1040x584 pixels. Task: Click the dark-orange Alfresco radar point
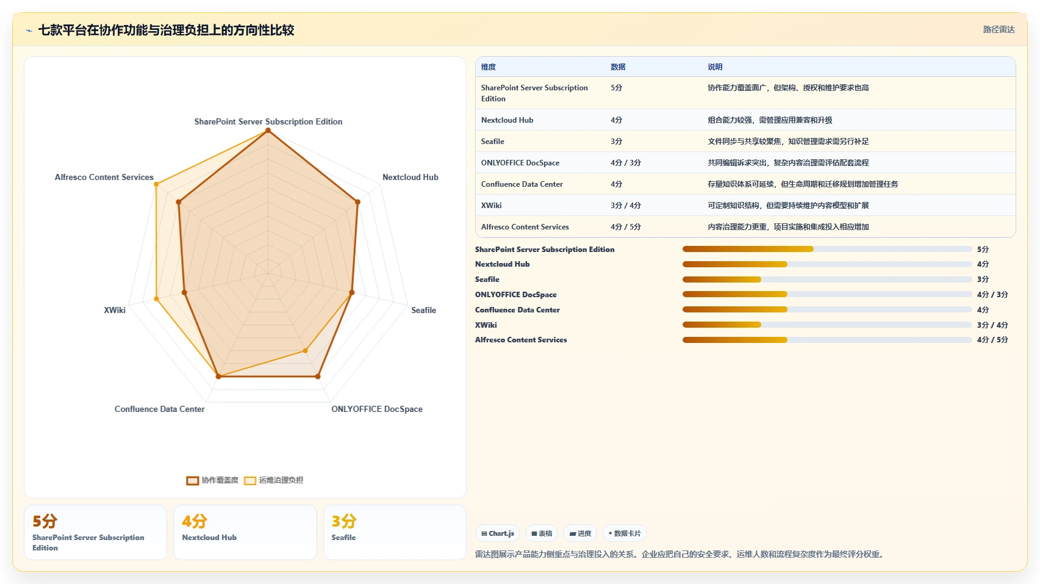[x=179, y=202]
